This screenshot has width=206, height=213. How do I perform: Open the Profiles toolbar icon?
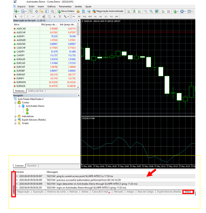(23, 11)
